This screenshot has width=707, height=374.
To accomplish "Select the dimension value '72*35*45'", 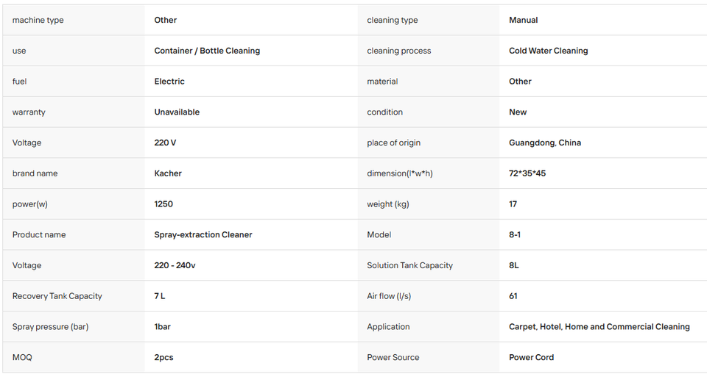I will tap(527, 173).
